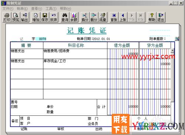185x135 pixels.
Task: Click the 项目 field in 备注
Action: coord(25,118)
